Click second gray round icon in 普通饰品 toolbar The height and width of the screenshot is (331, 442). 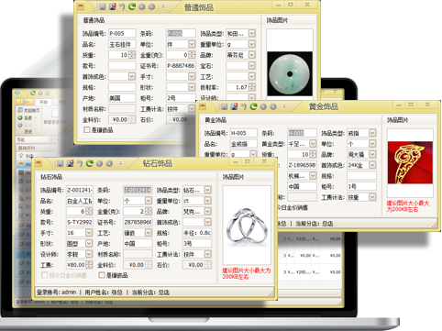151,6
